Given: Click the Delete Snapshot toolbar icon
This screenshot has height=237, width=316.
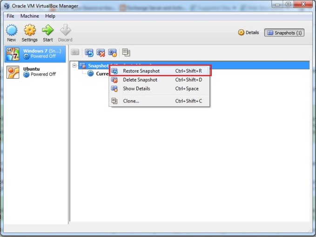Looking at the screenshot, I should [x=101, y=53].
